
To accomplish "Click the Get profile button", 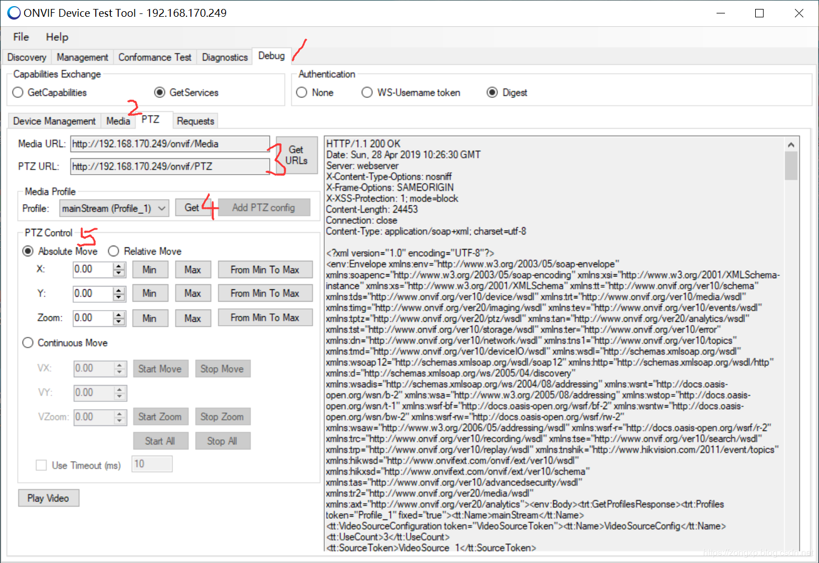I will 192,208.
